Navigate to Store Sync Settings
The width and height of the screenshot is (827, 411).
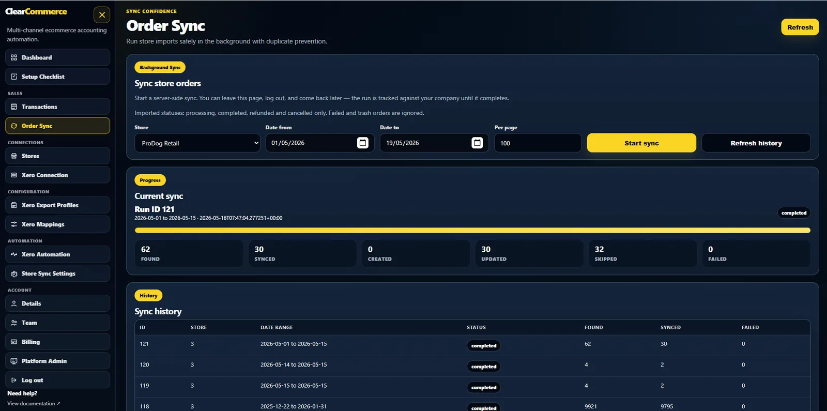57,273
